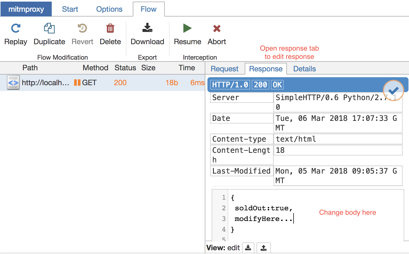Confirm edits with the checkmark button
The image size is (409, 254).
click(394, 91)
